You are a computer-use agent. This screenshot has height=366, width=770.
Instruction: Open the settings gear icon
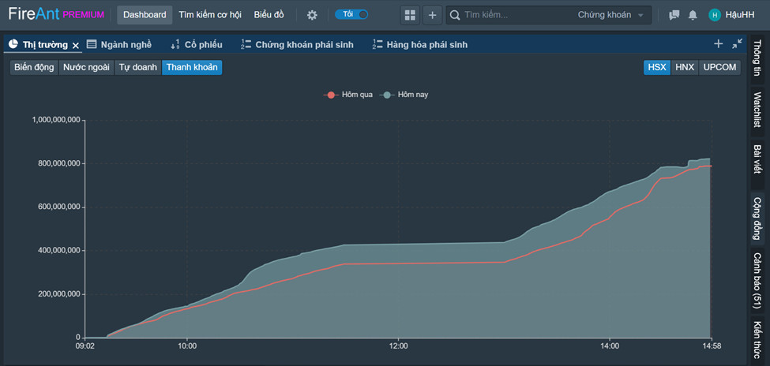312,15
